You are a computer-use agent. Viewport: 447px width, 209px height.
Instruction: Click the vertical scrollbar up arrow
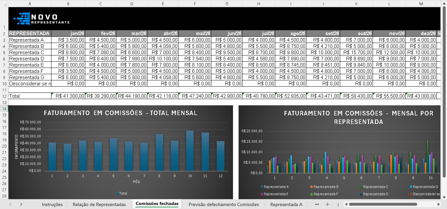(x=444, y=4)
